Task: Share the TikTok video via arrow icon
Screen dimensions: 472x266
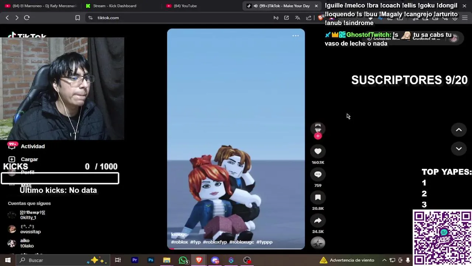Action: click(318, 221)
